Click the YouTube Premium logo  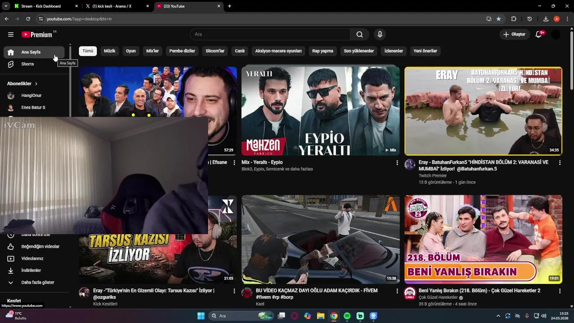pyautogui.click(x=37, y=35)
